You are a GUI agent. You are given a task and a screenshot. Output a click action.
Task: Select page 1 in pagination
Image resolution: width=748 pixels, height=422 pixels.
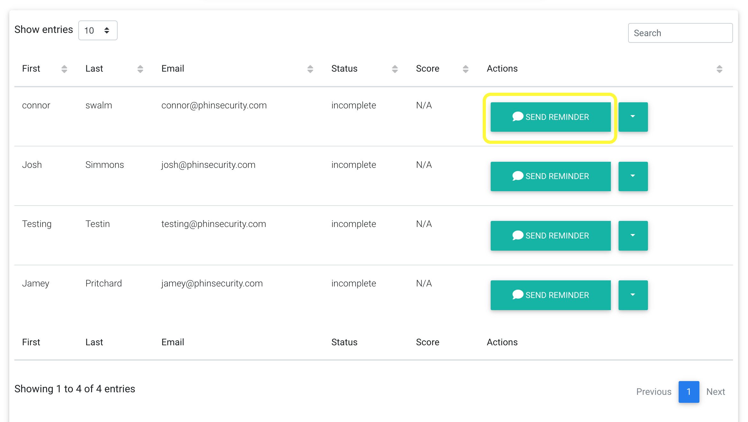click(x=689, y=392)
